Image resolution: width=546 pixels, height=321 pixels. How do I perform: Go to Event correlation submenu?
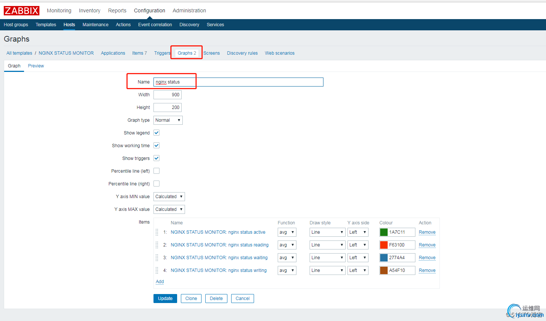[155, 25]
